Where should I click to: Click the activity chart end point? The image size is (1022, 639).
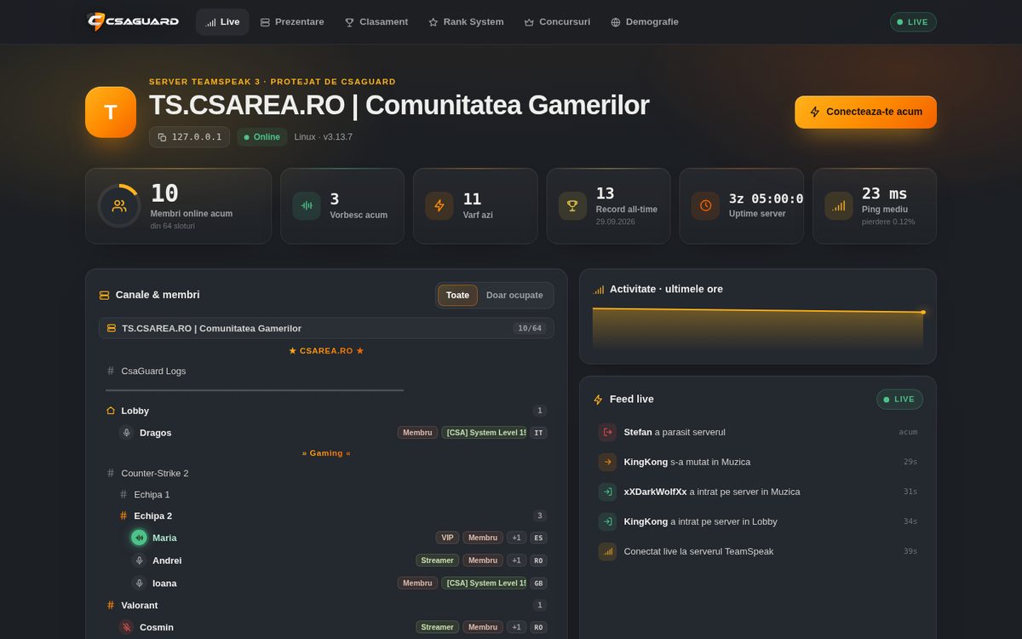click(x=923, y=312)
